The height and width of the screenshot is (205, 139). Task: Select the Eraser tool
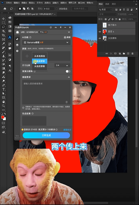(3, 64)
